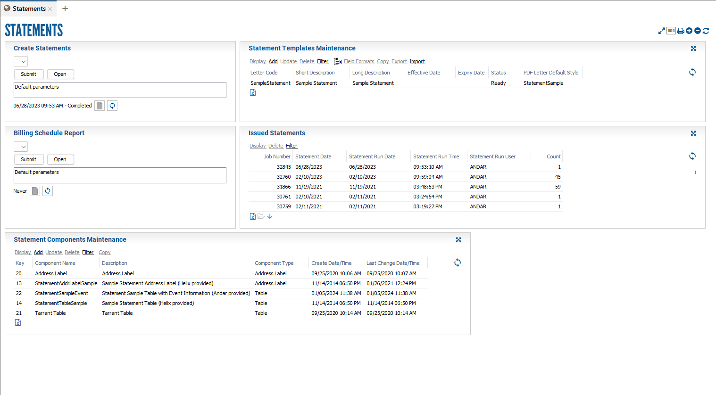The image size is (716, 395).
Task: Click Open under Create Statements
Action: click(60, 74)
